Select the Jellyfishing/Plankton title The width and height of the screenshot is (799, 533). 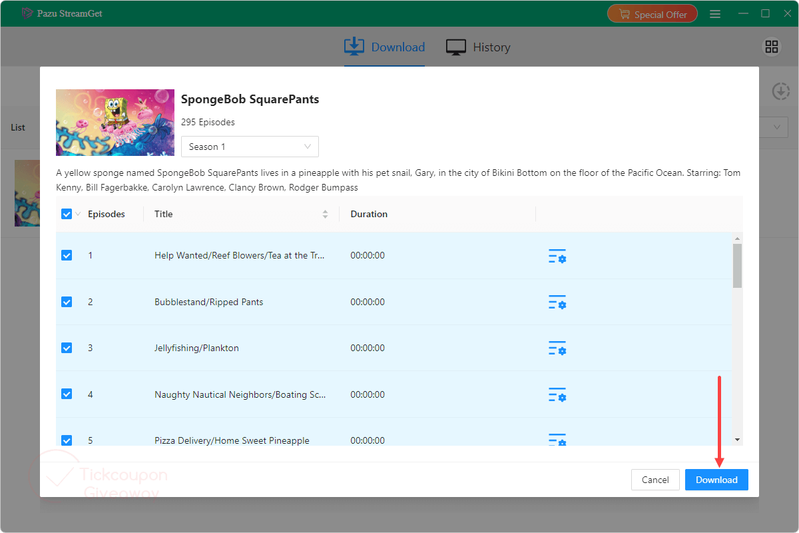[196, 348]
